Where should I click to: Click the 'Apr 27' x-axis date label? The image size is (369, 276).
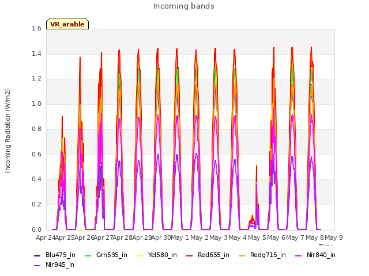[103, 237]
